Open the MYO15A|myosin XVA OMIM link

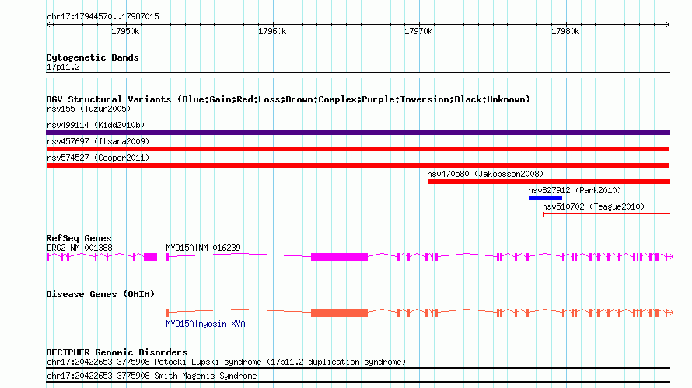205,324
